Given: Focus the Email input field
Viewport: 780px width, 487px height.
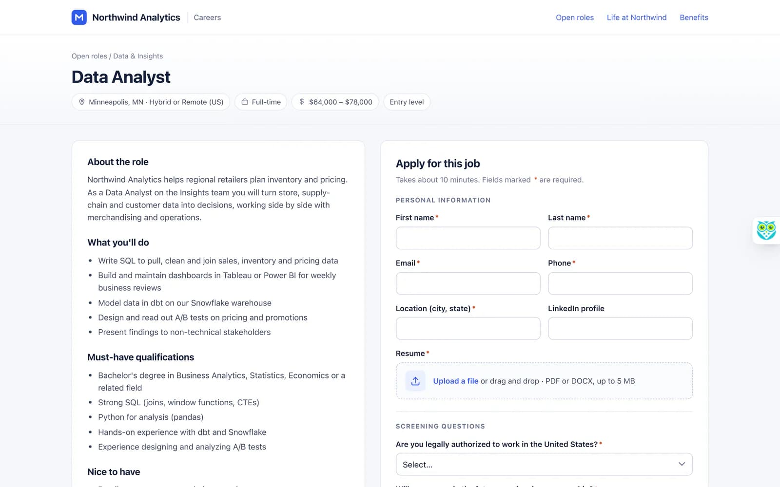Looking at the screenshot, I should (x=468, y=283).
